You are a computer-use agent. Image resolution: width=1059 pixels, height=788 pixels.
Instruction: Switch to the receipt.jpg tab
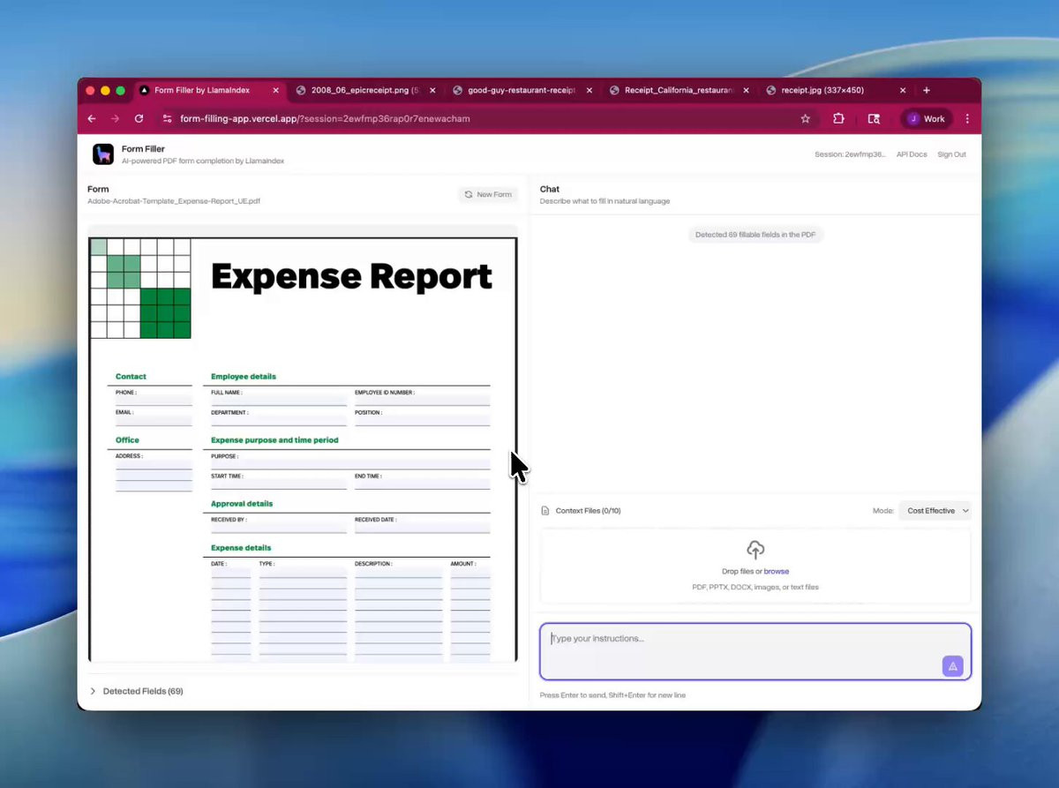tap(837, 90)
